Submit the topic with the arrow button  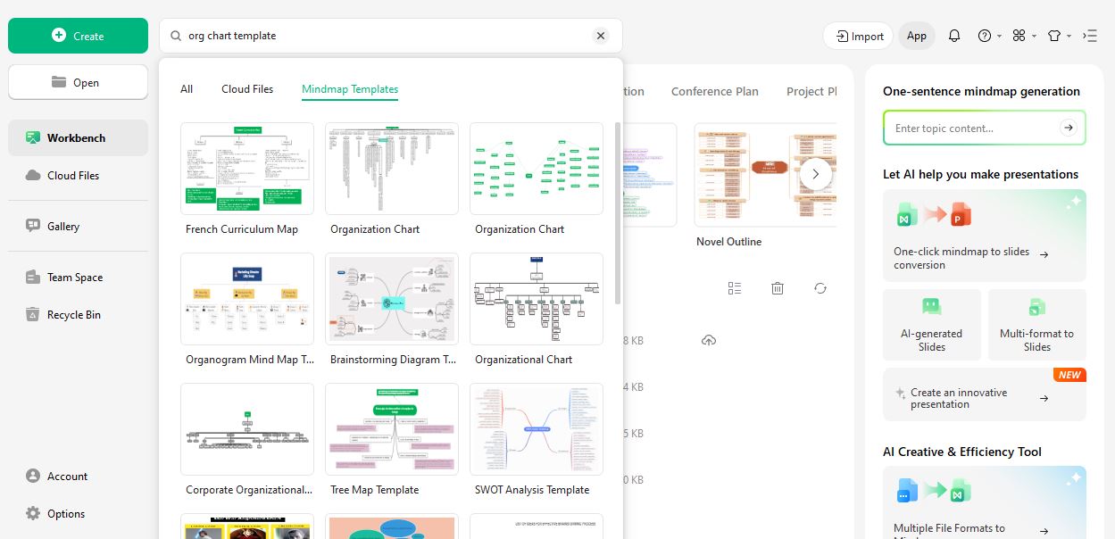pos(1069,128)
